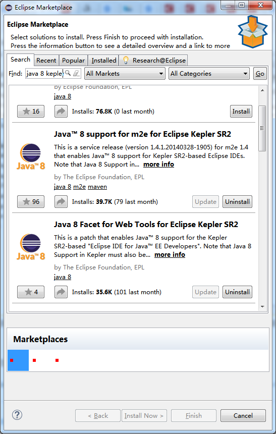Screen dimensions: 276x434
Task: Select the third marketplace icon
Action: point(57,360)
